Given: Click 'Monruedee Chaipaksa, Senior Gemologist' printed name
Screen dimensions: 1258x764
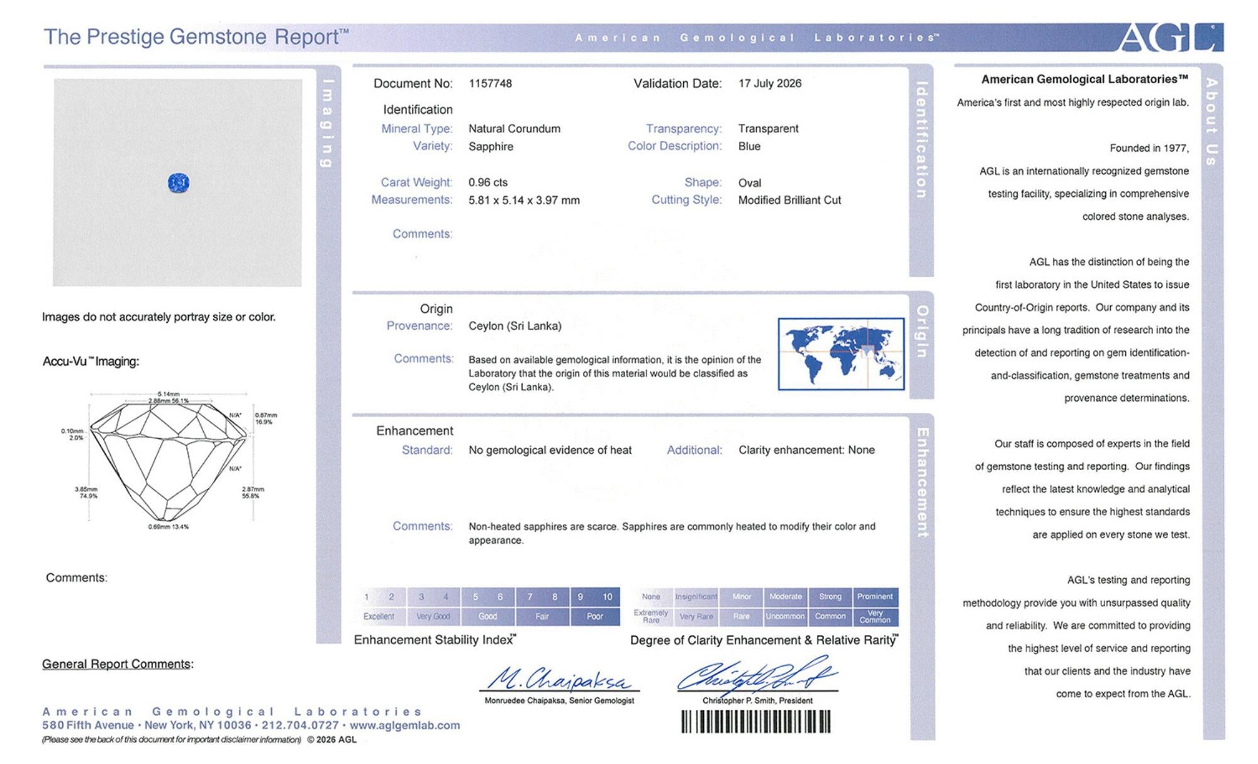Looking at the screenshot, I should (x=559, y=700).
